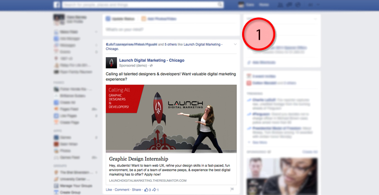379x195 pixels.
Task: Open the Launch Digital Marketing - Chicago page title
Action: click(152, 60)
